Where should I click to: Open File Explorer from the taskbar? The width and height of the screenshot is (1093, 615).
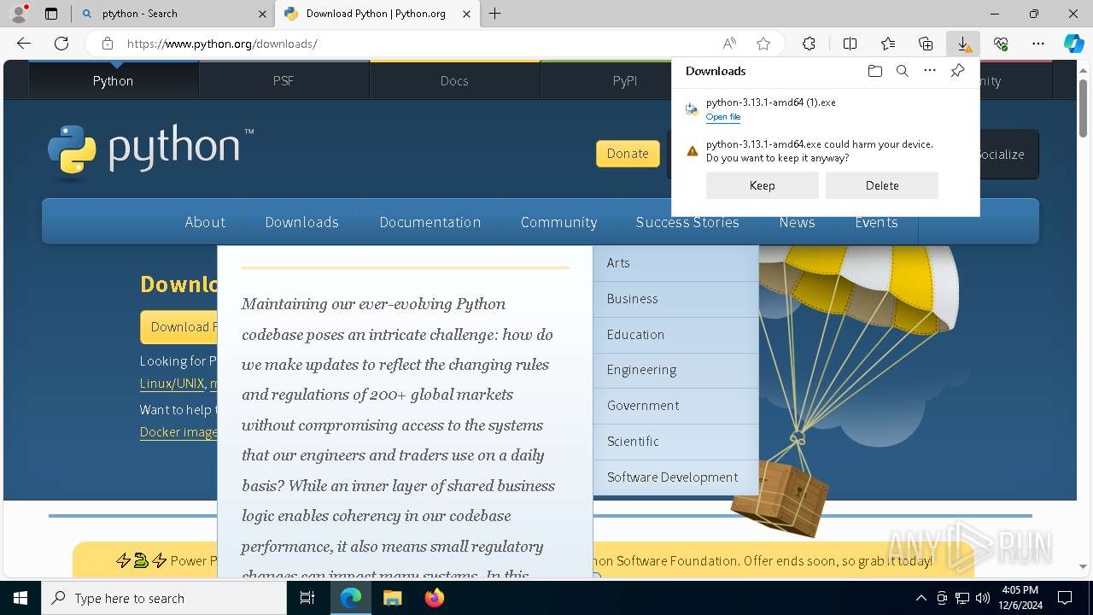coord(392,598)
